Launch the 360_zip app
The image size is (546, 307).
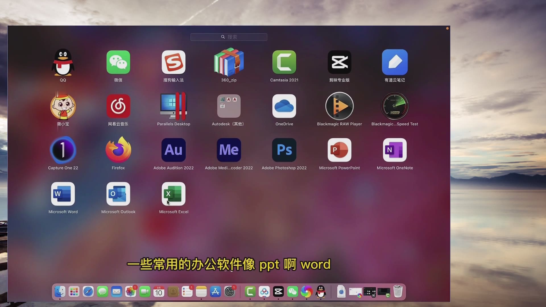(229, 62)
